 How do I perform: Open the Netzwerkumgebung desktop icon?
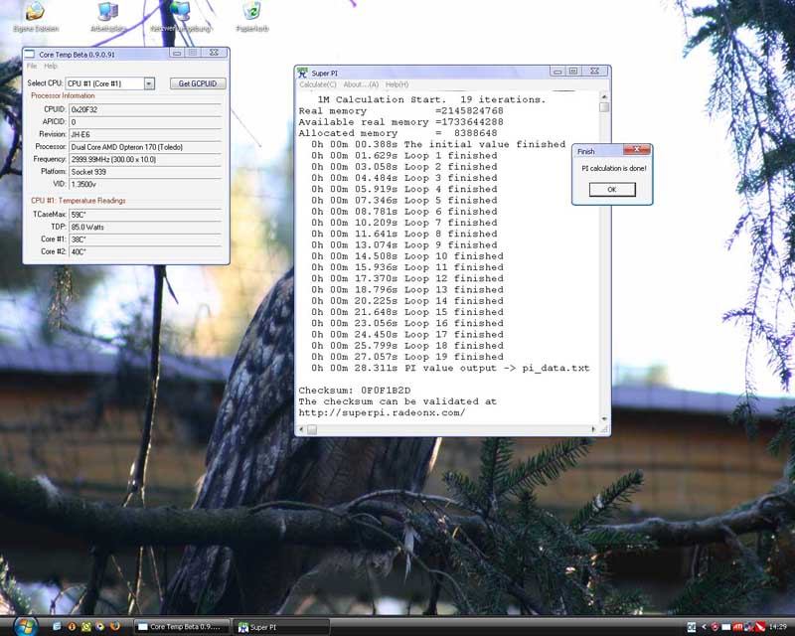(181, 16)
